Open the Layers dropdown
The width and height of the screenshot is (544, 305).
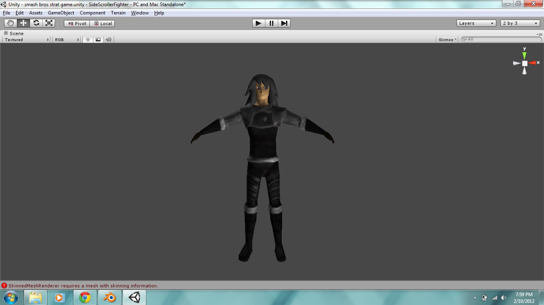[476, 23]
